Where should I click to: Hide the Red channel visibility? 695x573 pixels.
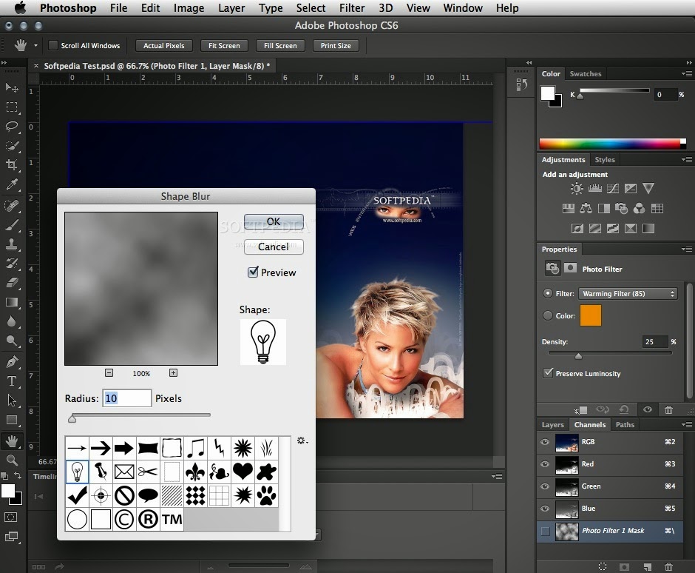[545, 464]
